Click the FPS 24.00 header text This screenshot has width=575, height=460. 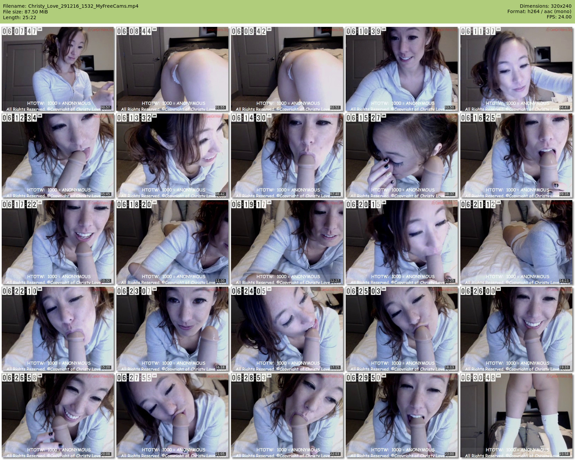click(x=559, y=17)
